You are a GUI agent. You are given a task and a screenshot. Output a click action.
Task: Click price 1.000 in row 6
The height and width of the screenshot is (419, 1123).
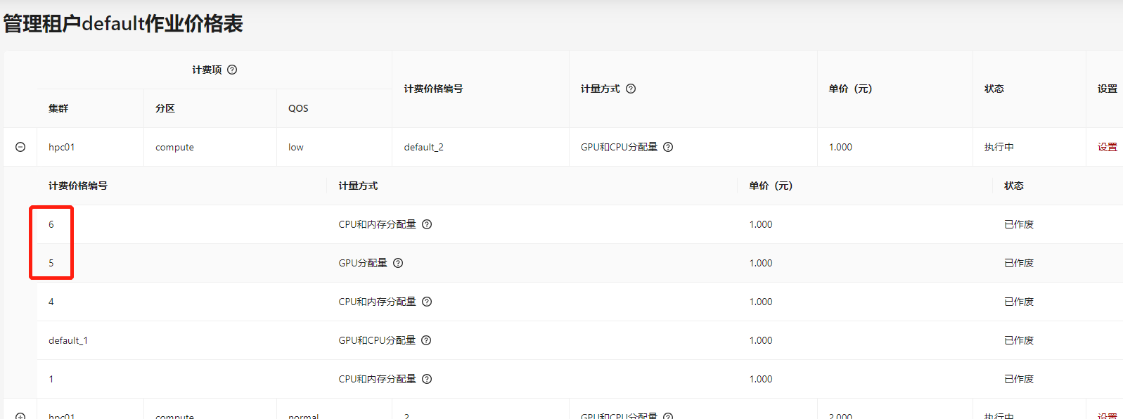coord(761,224)
